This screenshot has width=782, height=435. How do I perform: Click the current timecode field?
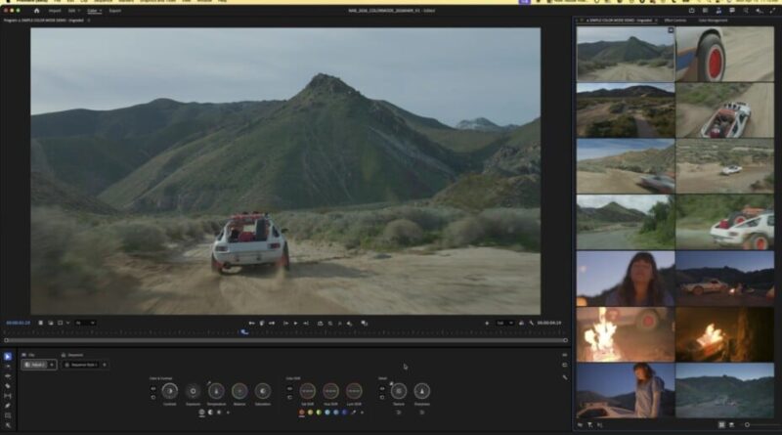coord(18,323)
